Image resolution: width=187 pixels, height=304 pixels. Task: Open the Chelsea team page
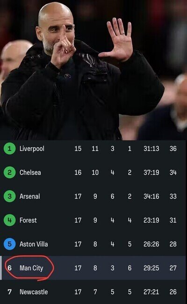(30, 172)
